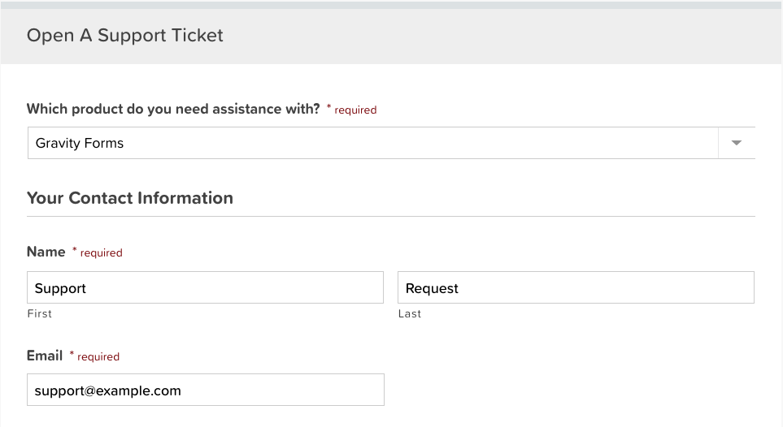Click the 'Open A Support Ticket' heading
Viewport: 783px width, 427px height.
(x=125, y=36)
